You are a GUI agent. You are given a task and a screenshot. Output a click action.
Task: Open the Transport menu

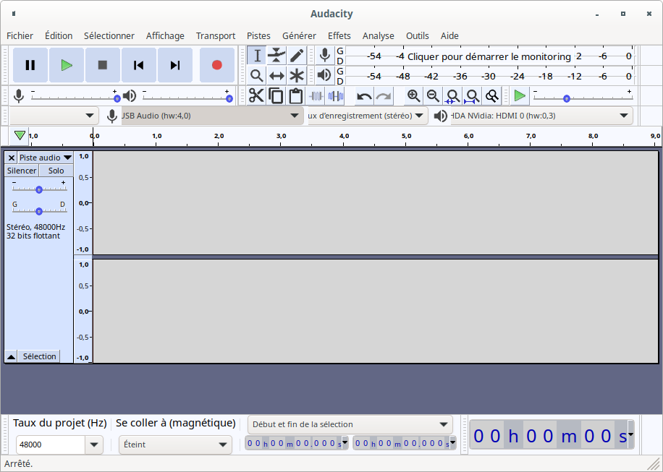216,36
